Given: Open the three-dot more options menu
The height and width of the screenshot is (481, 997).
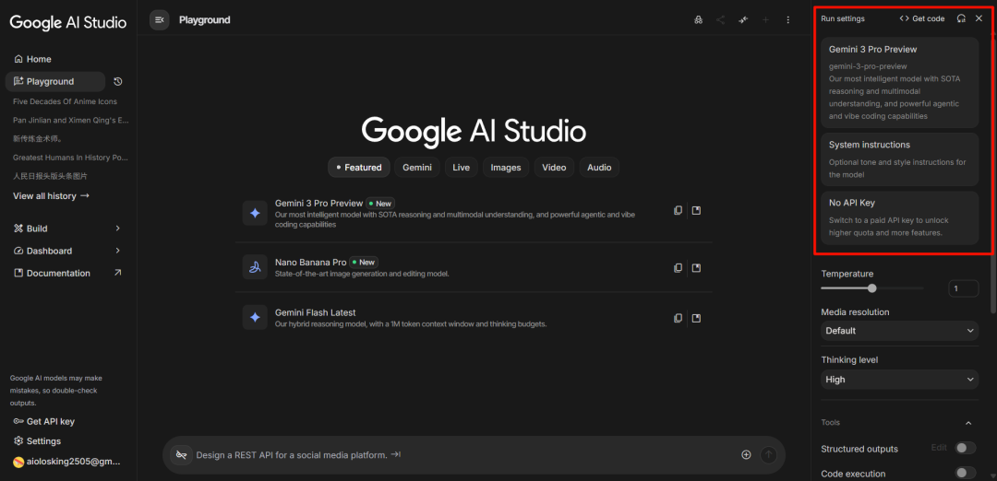Looking at the screenshot, I should click(x=787, y=19).
